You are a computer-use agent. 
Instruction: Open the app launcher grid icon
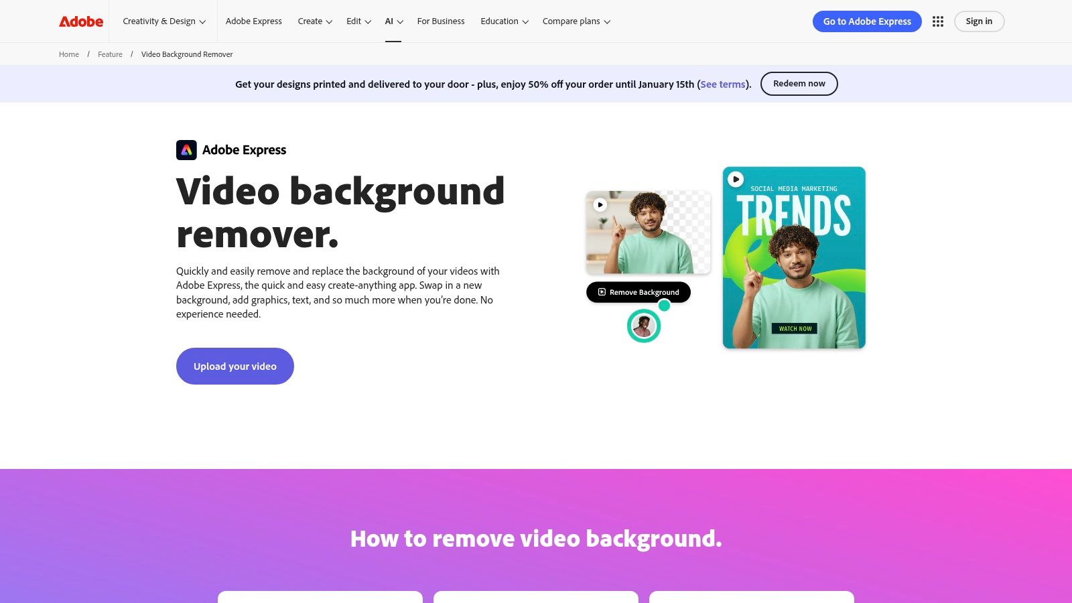pos(938,21)
